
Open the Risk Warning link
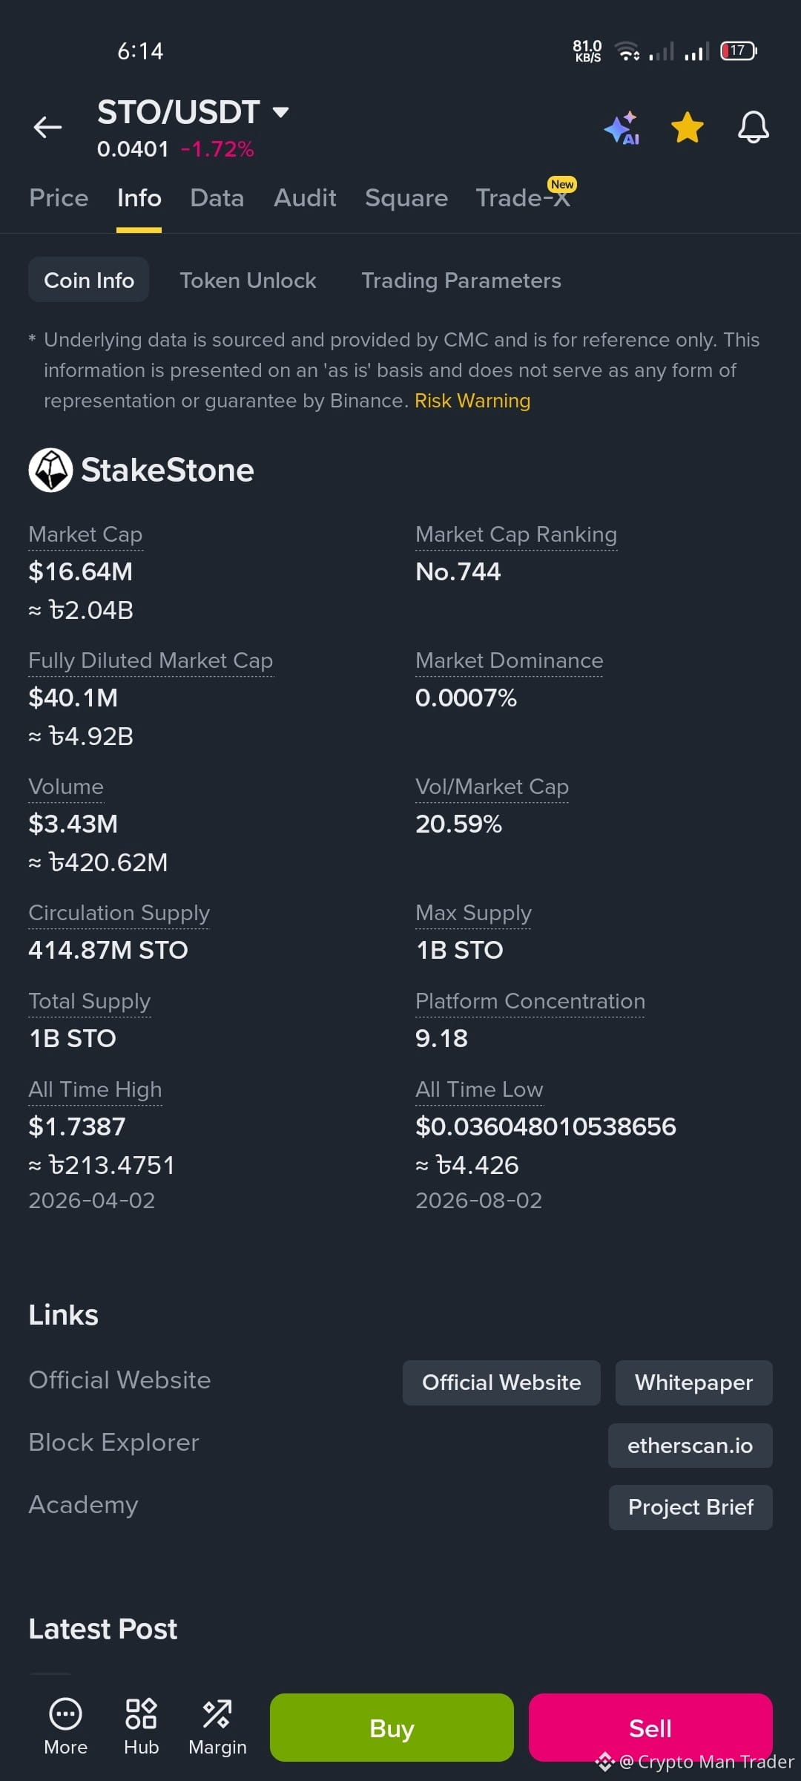coord(472,401)
